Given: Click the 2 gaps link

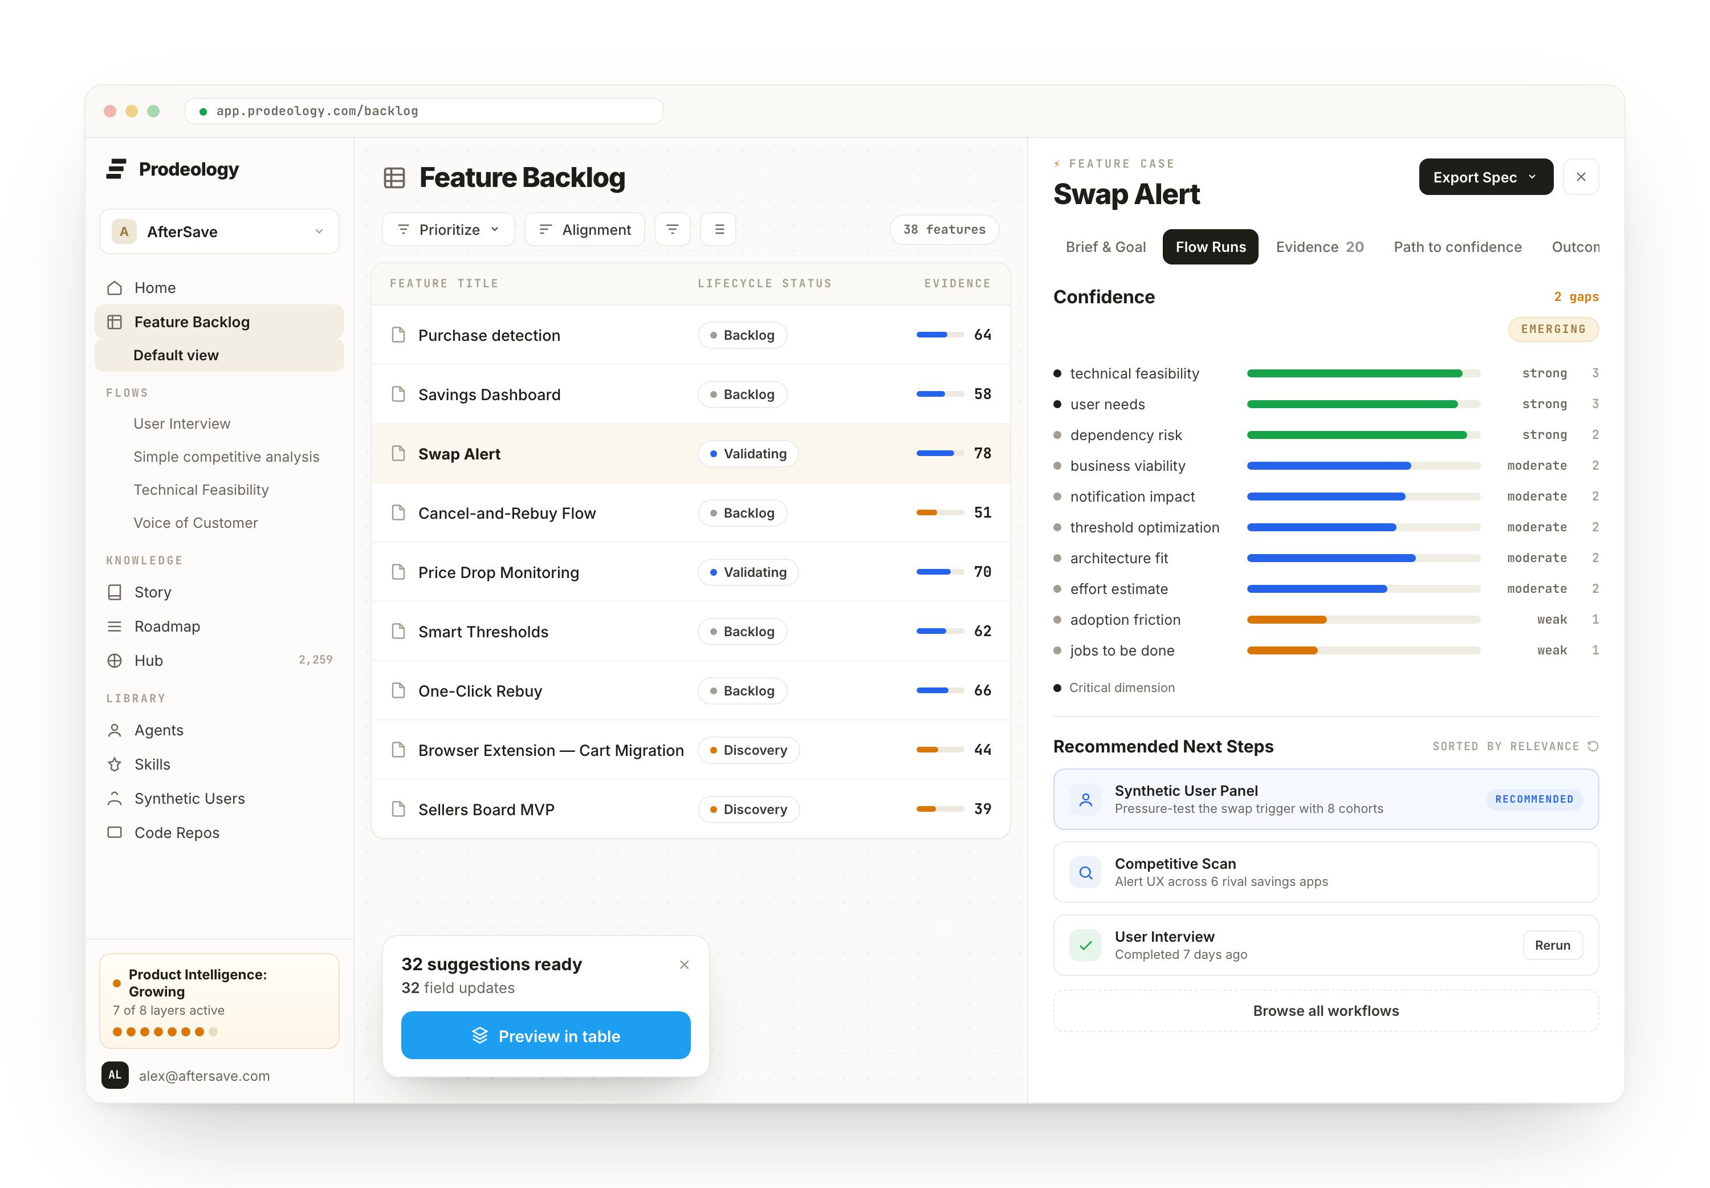Looking at the screenshot, I should (1576, 297).
